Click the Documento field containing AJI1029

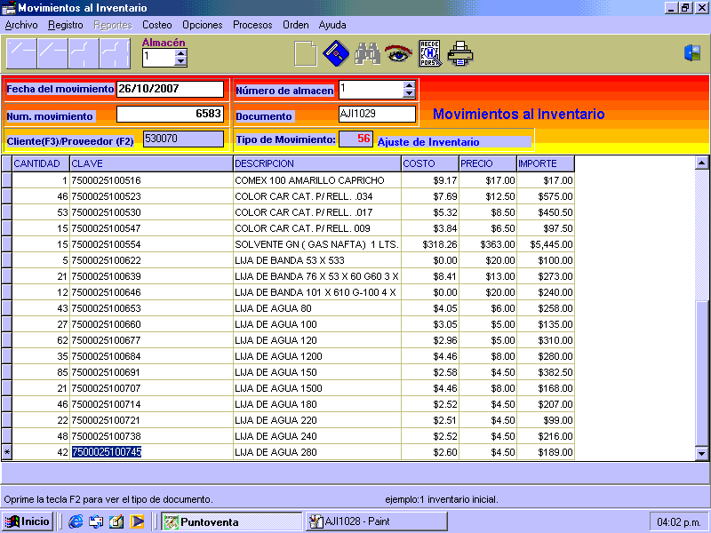(x=377, y=114)
